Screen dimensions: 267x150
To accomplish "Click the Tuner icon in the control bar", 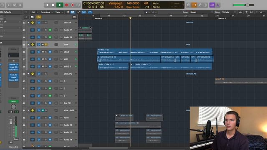I will coord(200,5).
